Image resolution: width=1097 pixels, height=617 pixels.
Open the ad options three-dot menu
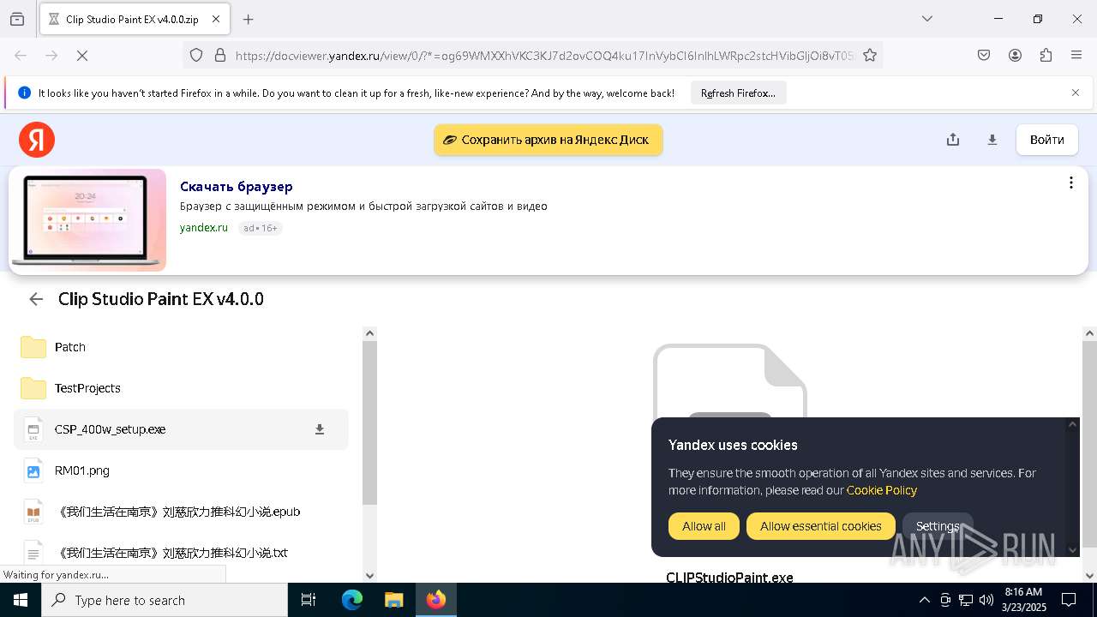click(x=1070, y=183)
